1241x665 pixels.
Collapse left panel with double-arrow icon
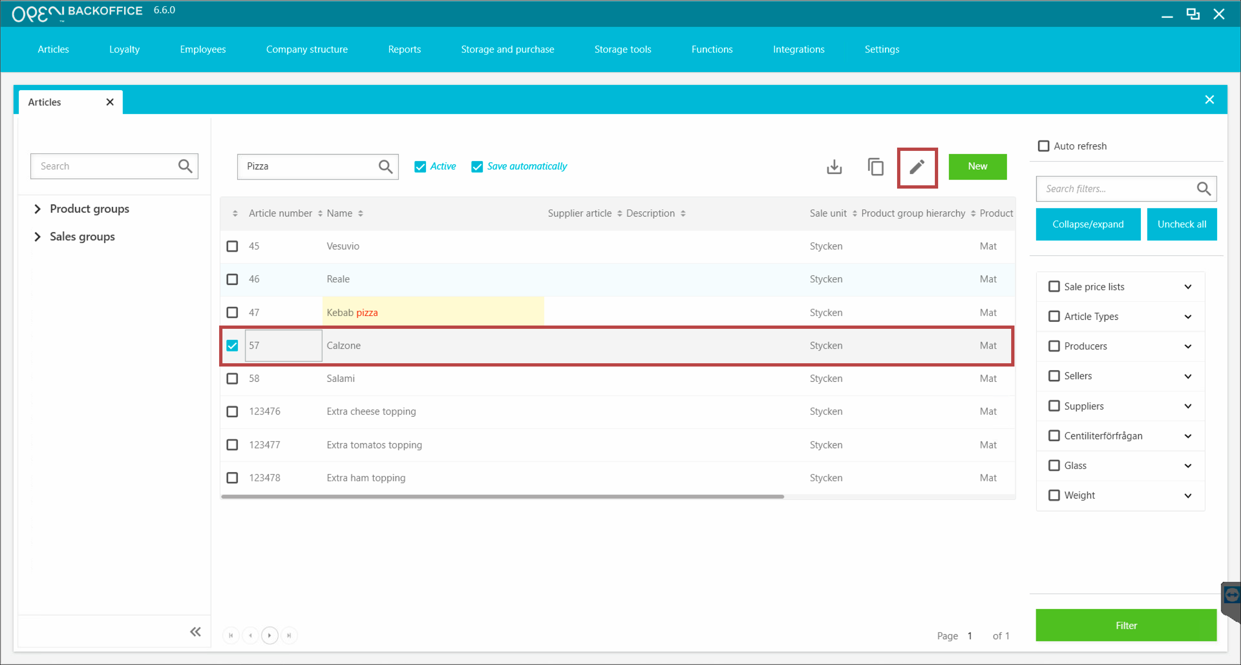(x=195, y=631)
